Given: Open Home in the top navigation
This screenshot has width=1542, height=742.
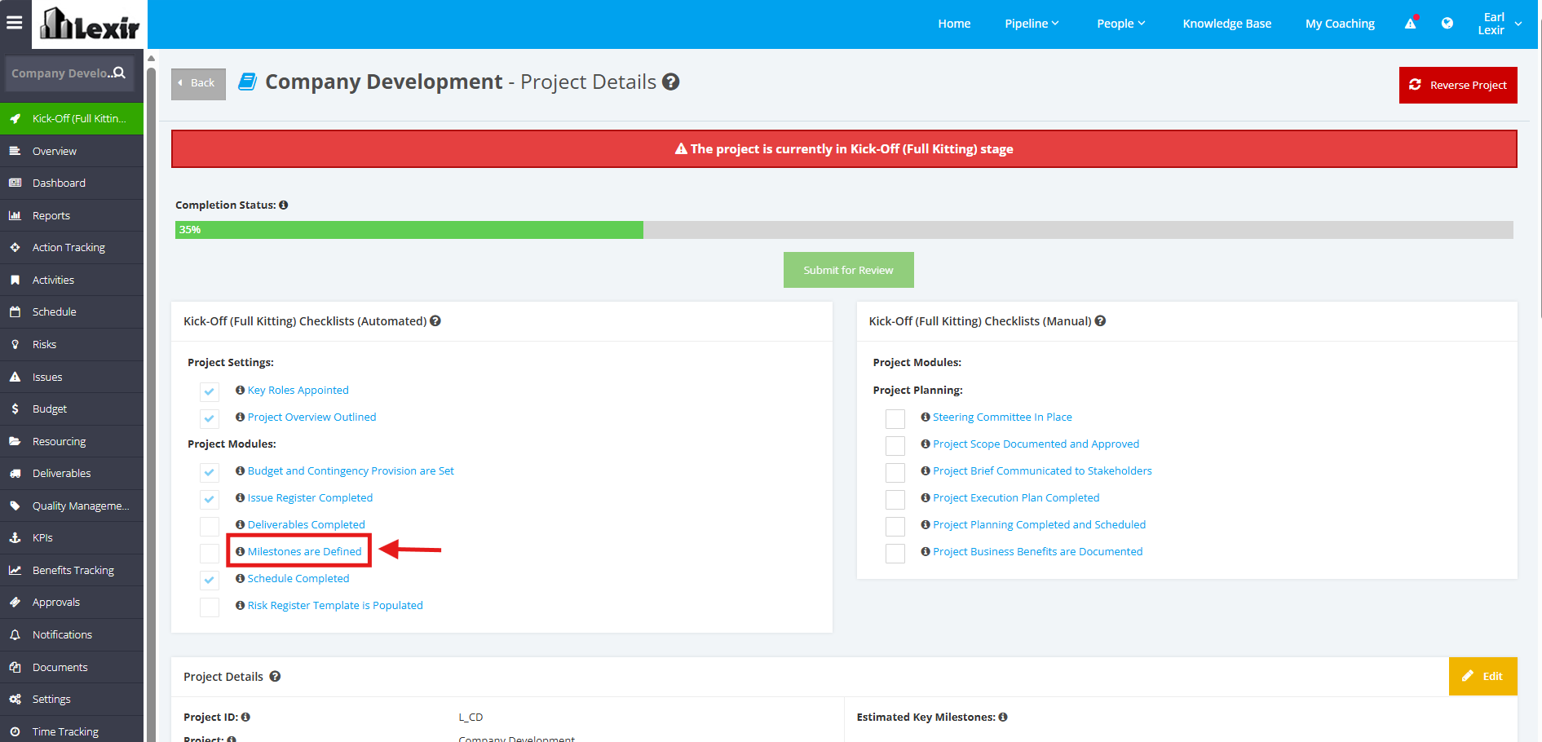Looking at the screenshot, I should pos(954,24).
